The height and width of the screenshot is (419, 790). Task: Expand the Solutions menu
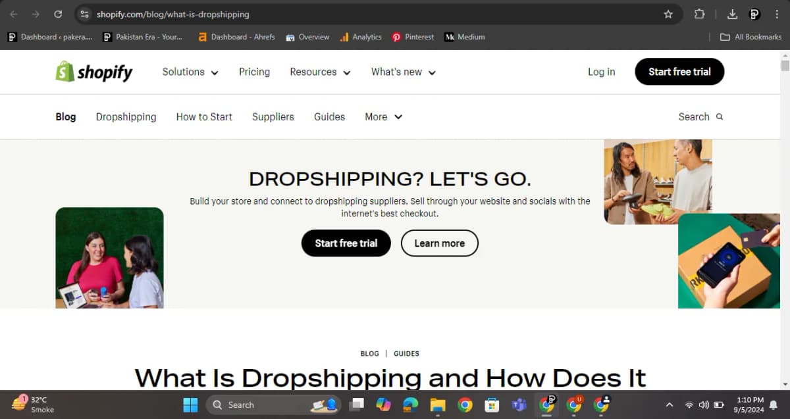[x=190, y=72]
